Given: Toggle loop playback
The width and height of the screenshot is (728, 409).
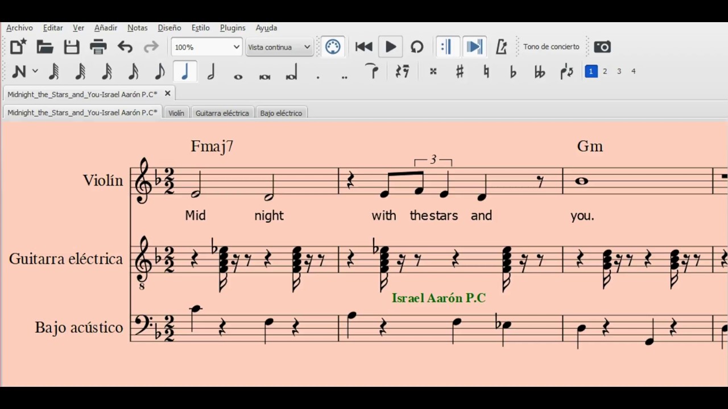Looking at the screenshot, I should click(417, 47).
